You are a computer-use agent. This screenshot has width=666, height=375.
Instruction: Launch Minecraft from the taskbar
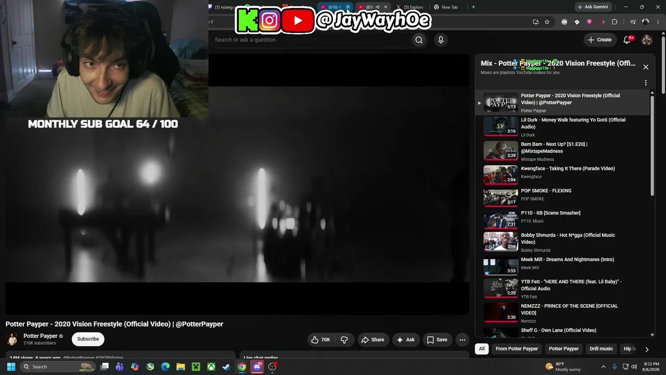point(196,367)
